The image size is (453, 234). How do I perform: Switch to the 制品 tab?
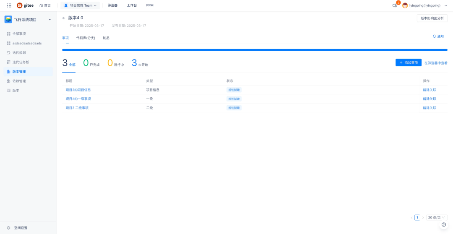point(106,38)
